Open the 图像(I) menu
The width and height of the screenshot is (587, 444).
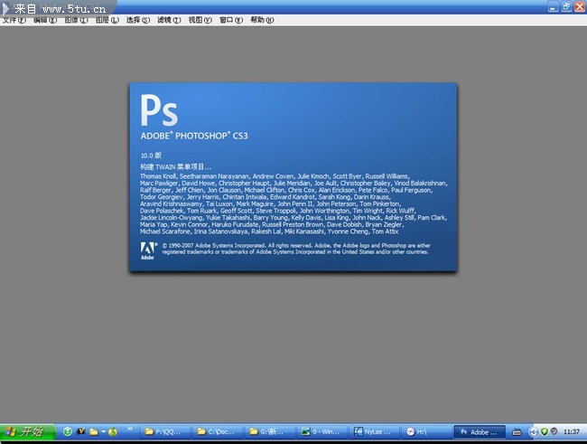(x=79, y=20)
